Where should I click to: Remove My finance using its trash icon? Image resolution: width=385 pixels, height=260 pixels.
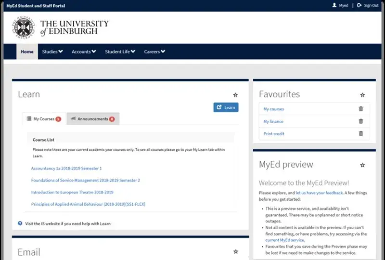361,121
